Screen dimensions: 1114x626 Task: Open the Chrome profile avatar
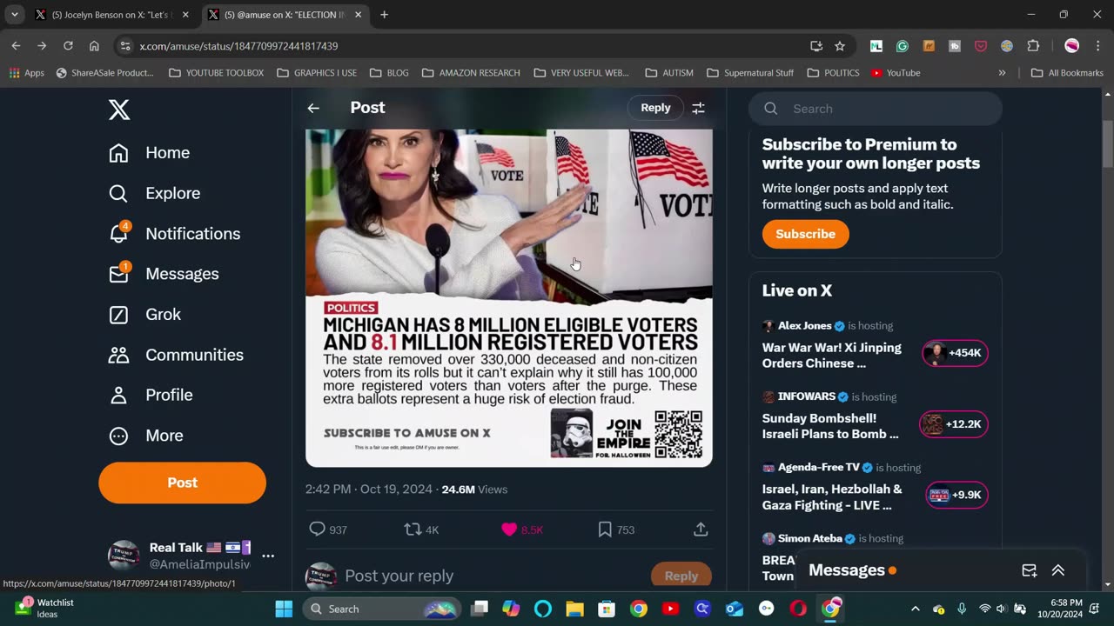pyautogui.click(x=1072, y=46)
